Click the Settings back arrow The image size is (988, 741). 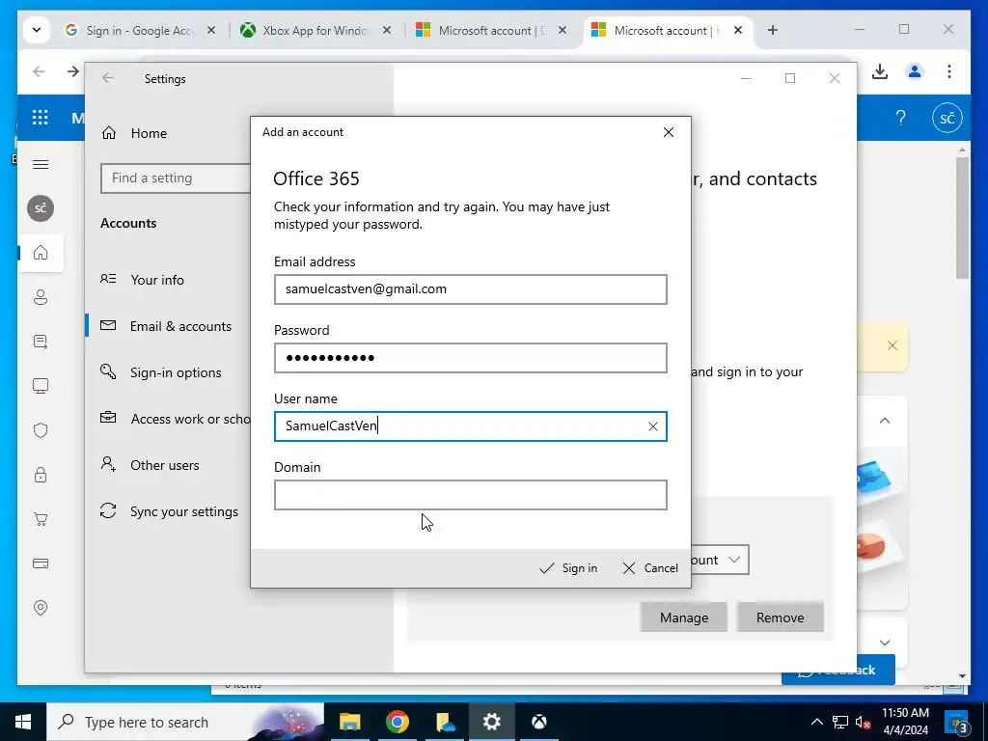coord(108,78)
